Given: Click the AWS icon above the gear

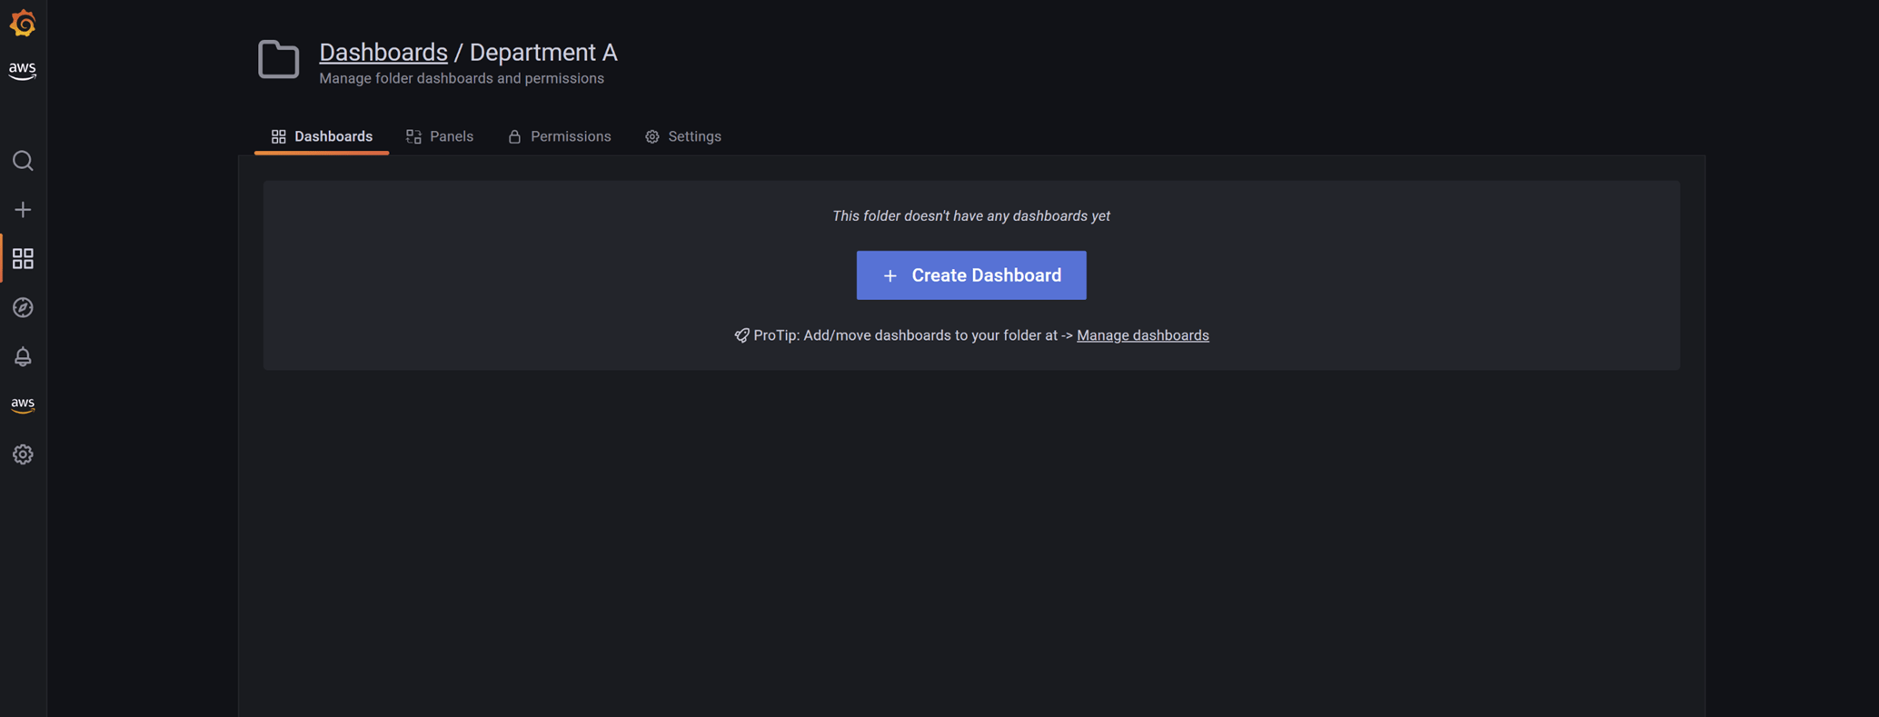Looking at the screenshot, I should [23, 404].
